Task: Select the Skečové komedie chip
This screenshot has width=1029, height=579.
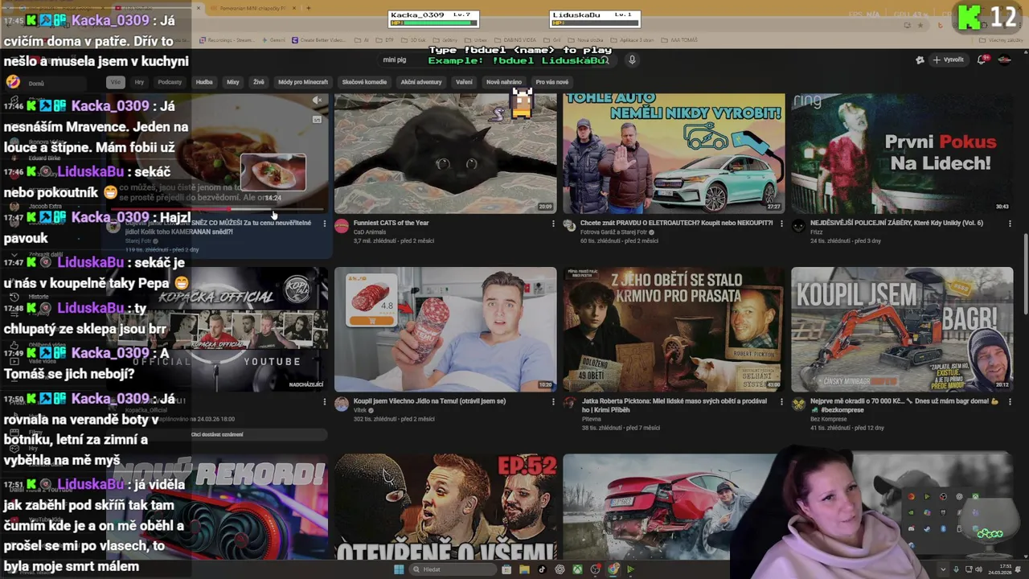Action: (364, 82)
